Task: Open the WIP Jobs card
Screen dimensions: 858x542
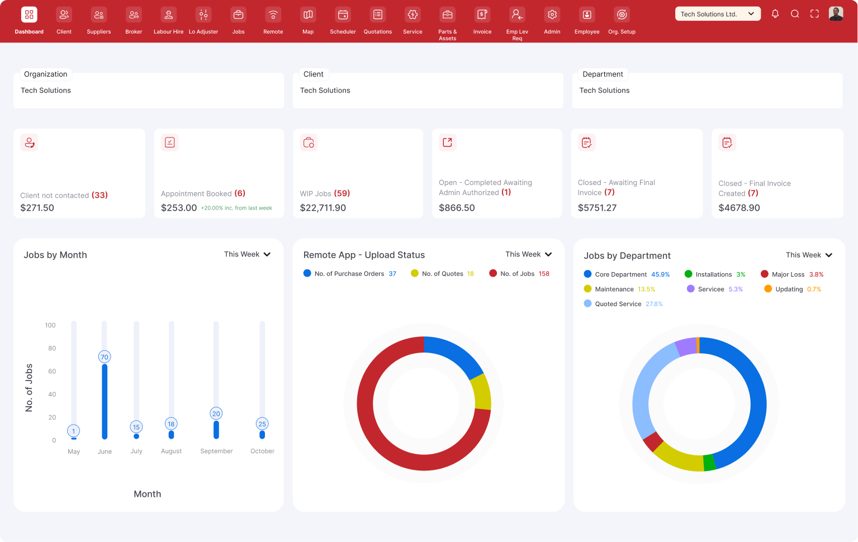Action: point(358,174)
